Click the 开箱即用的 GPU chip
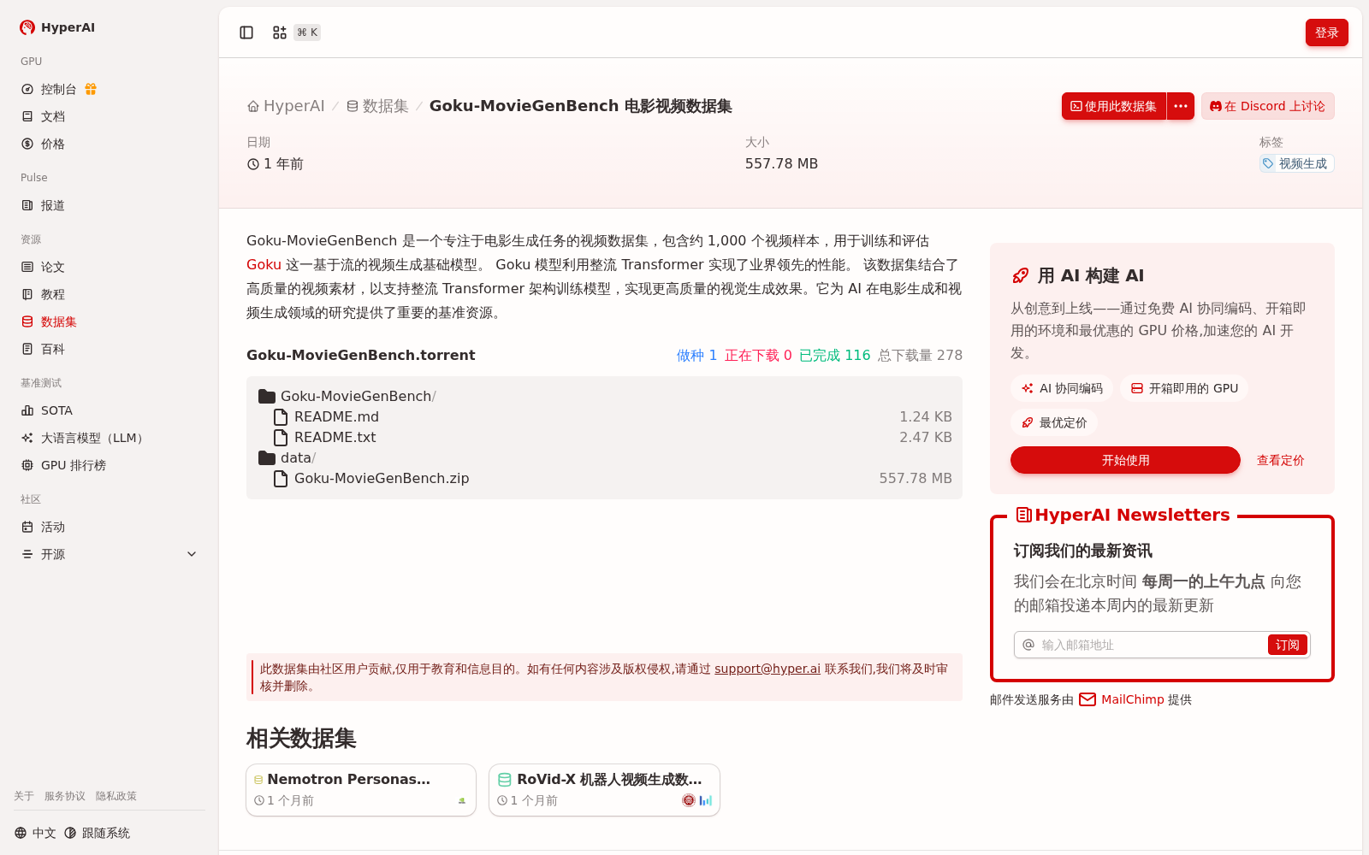The image size is (1369, 855). click(x=1184, y=388)
